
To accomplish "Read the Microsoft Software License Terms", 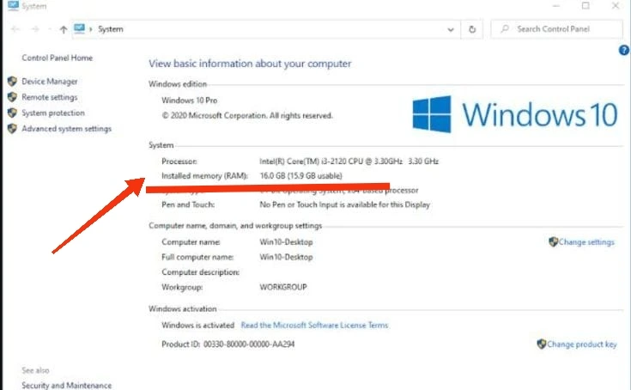I will click(x=314, y=326).
